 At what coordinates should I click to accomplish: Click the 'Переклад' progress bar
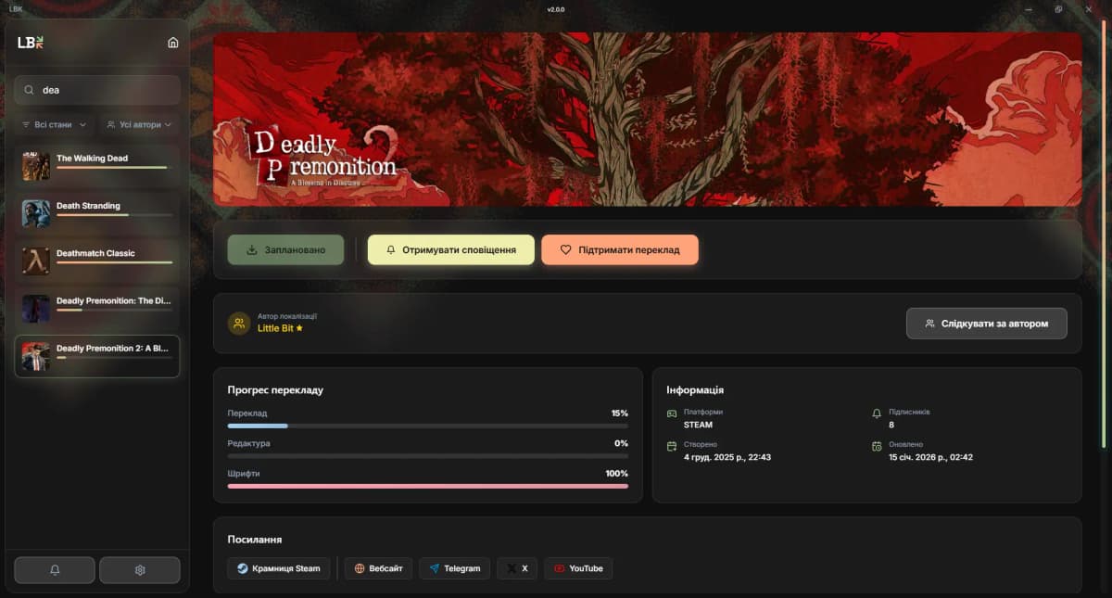(427, 426)
